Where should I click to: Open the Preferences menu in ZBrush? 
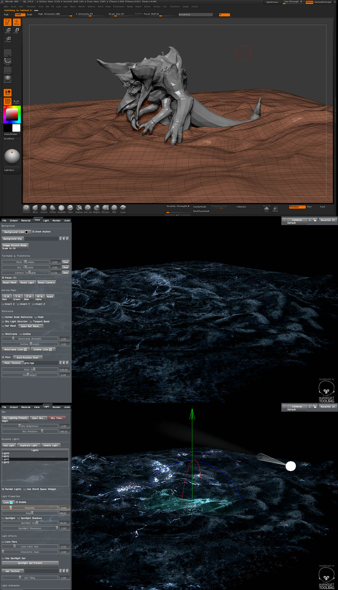pyautogui.click(x=119, y=6)
